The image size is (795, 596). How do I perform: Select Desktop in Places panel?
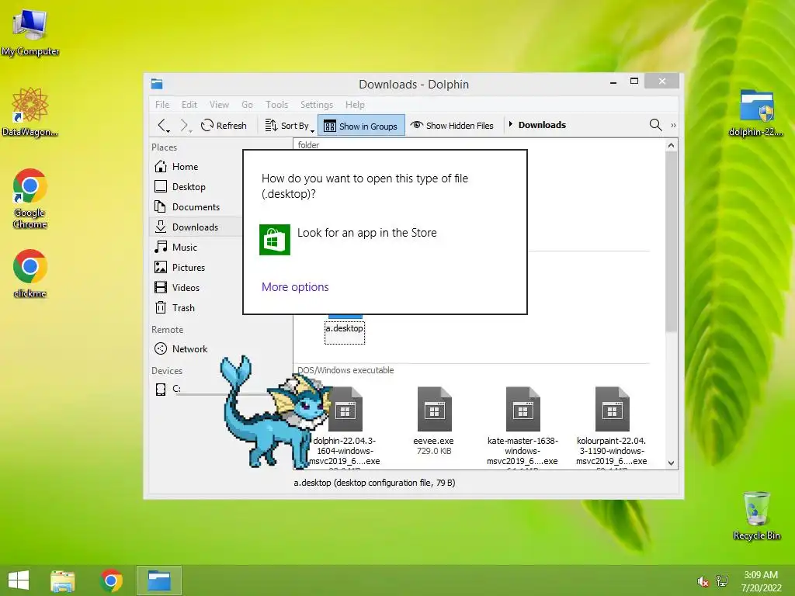pyautogui.click(x=196, y=186)
